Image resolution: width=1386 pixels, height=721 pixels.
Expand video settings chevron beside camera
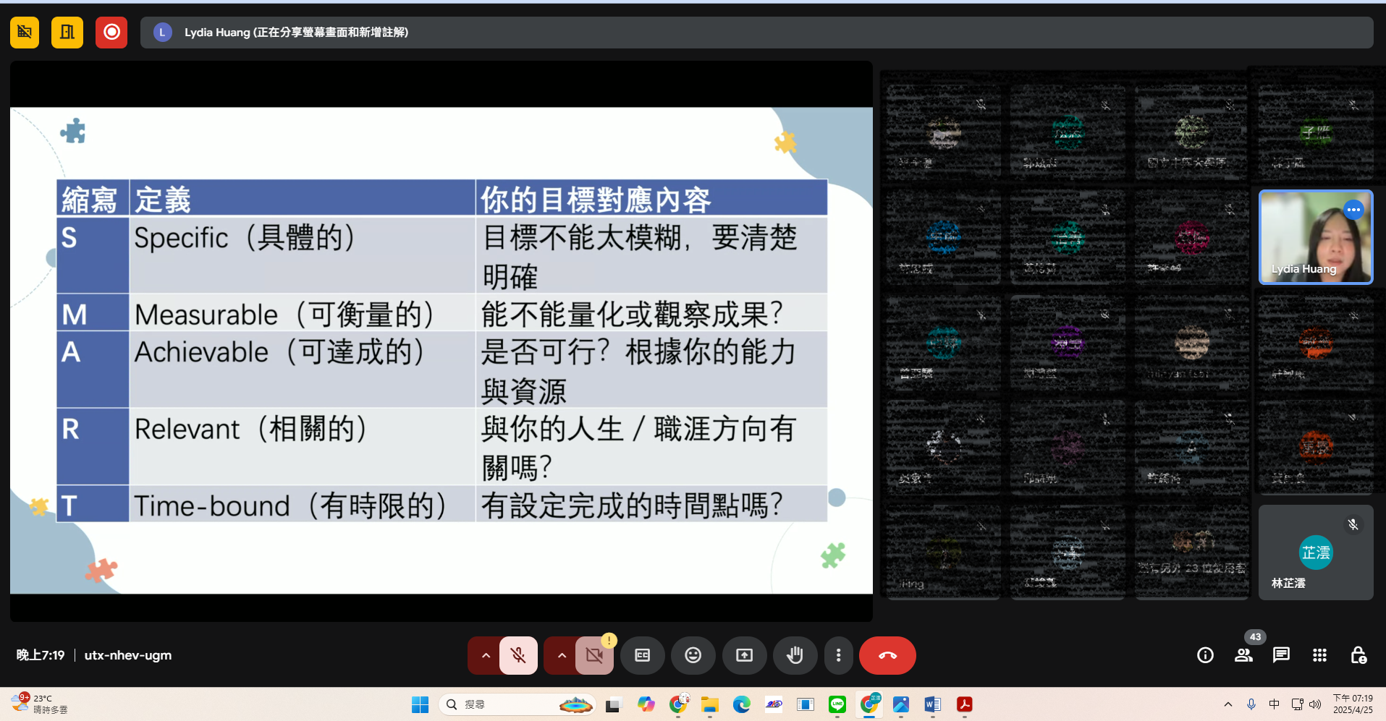tap(562, 655)
